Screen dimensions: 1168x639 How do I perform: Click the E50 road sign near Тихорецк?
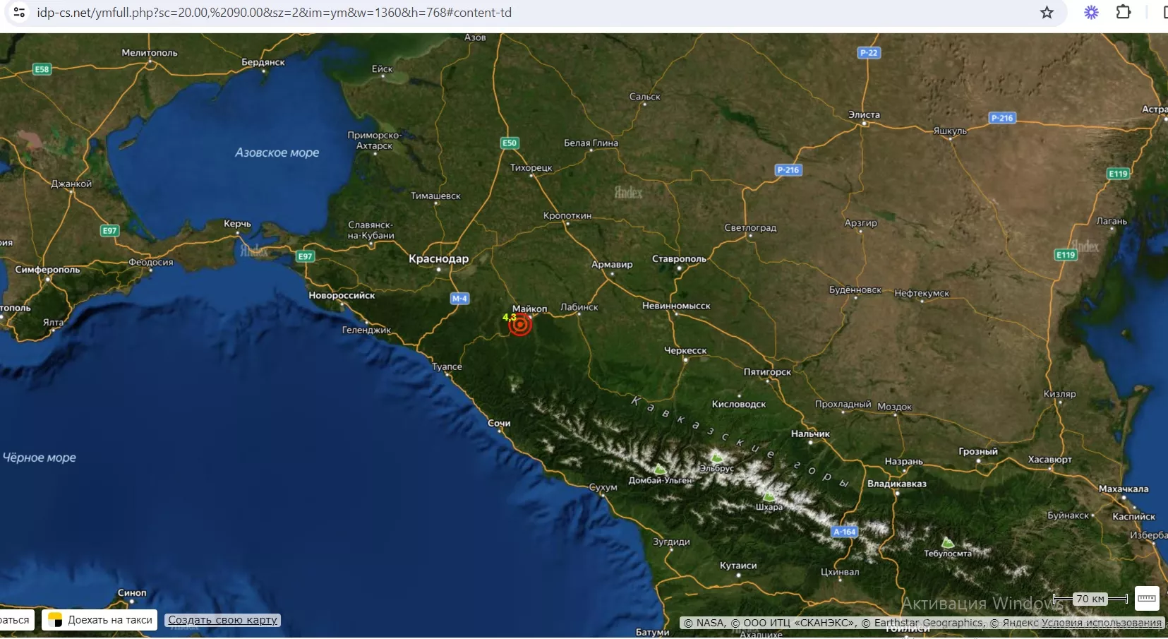509,143
